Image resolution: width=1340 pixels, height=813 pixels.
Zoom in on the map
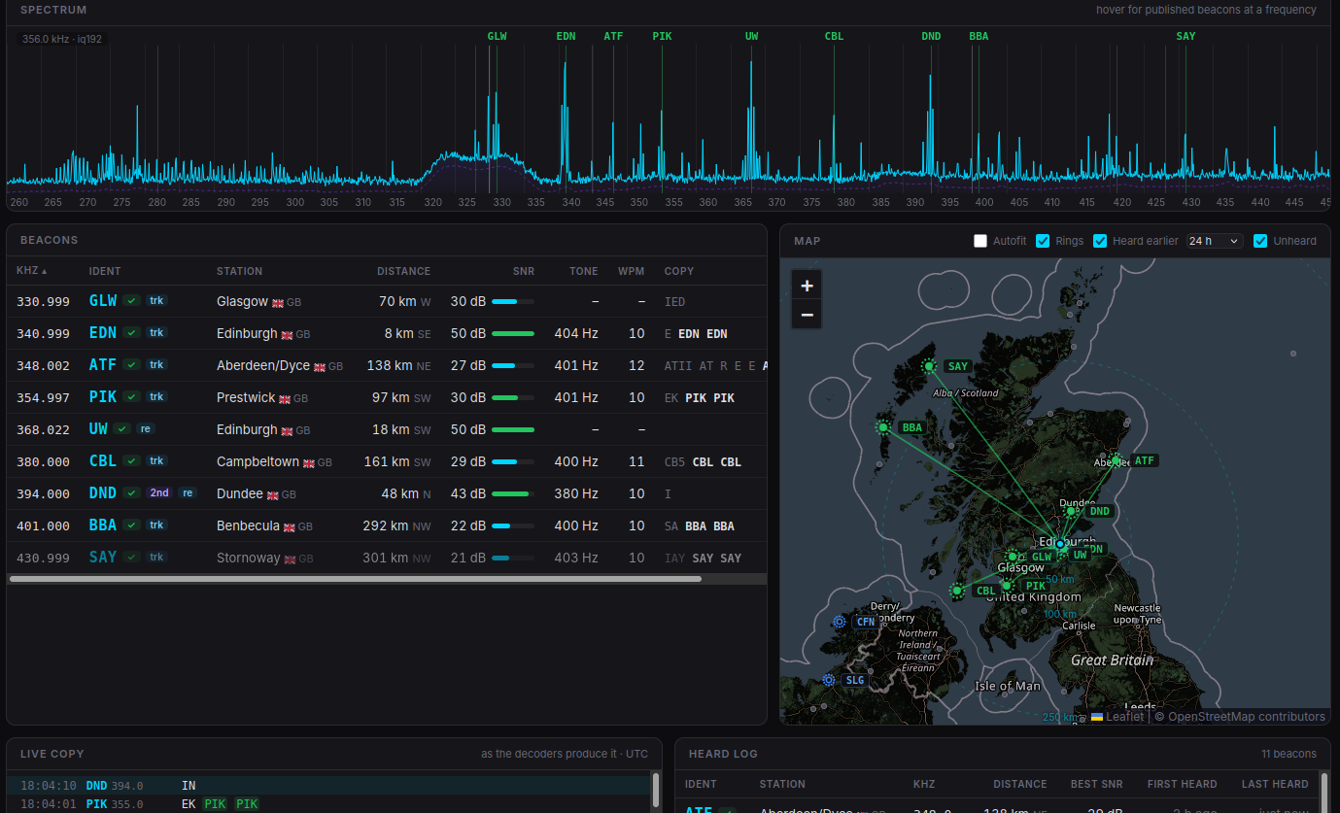pyautogui.click(x=807, y=285)
